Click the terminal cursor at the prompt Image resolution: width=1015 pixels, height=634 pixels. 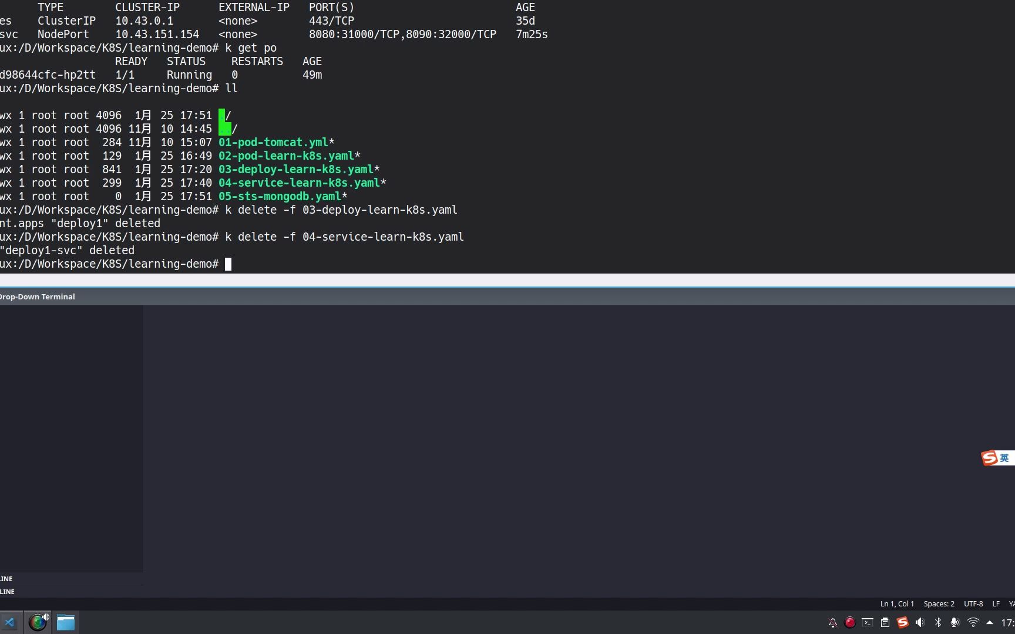pyautogui.click(x=228, y=264)
